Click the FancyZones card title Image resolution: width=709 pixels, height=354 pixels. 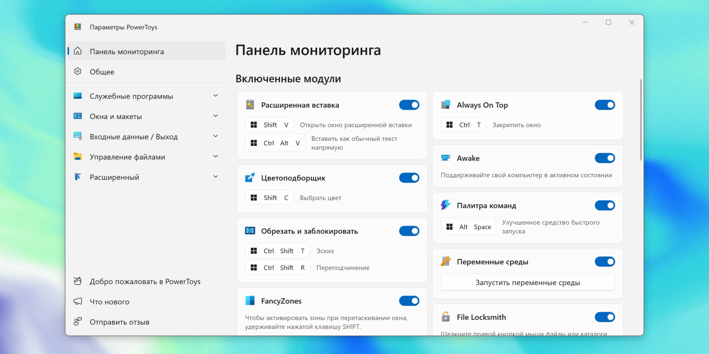pyautogui.click(x=281, y=301)
